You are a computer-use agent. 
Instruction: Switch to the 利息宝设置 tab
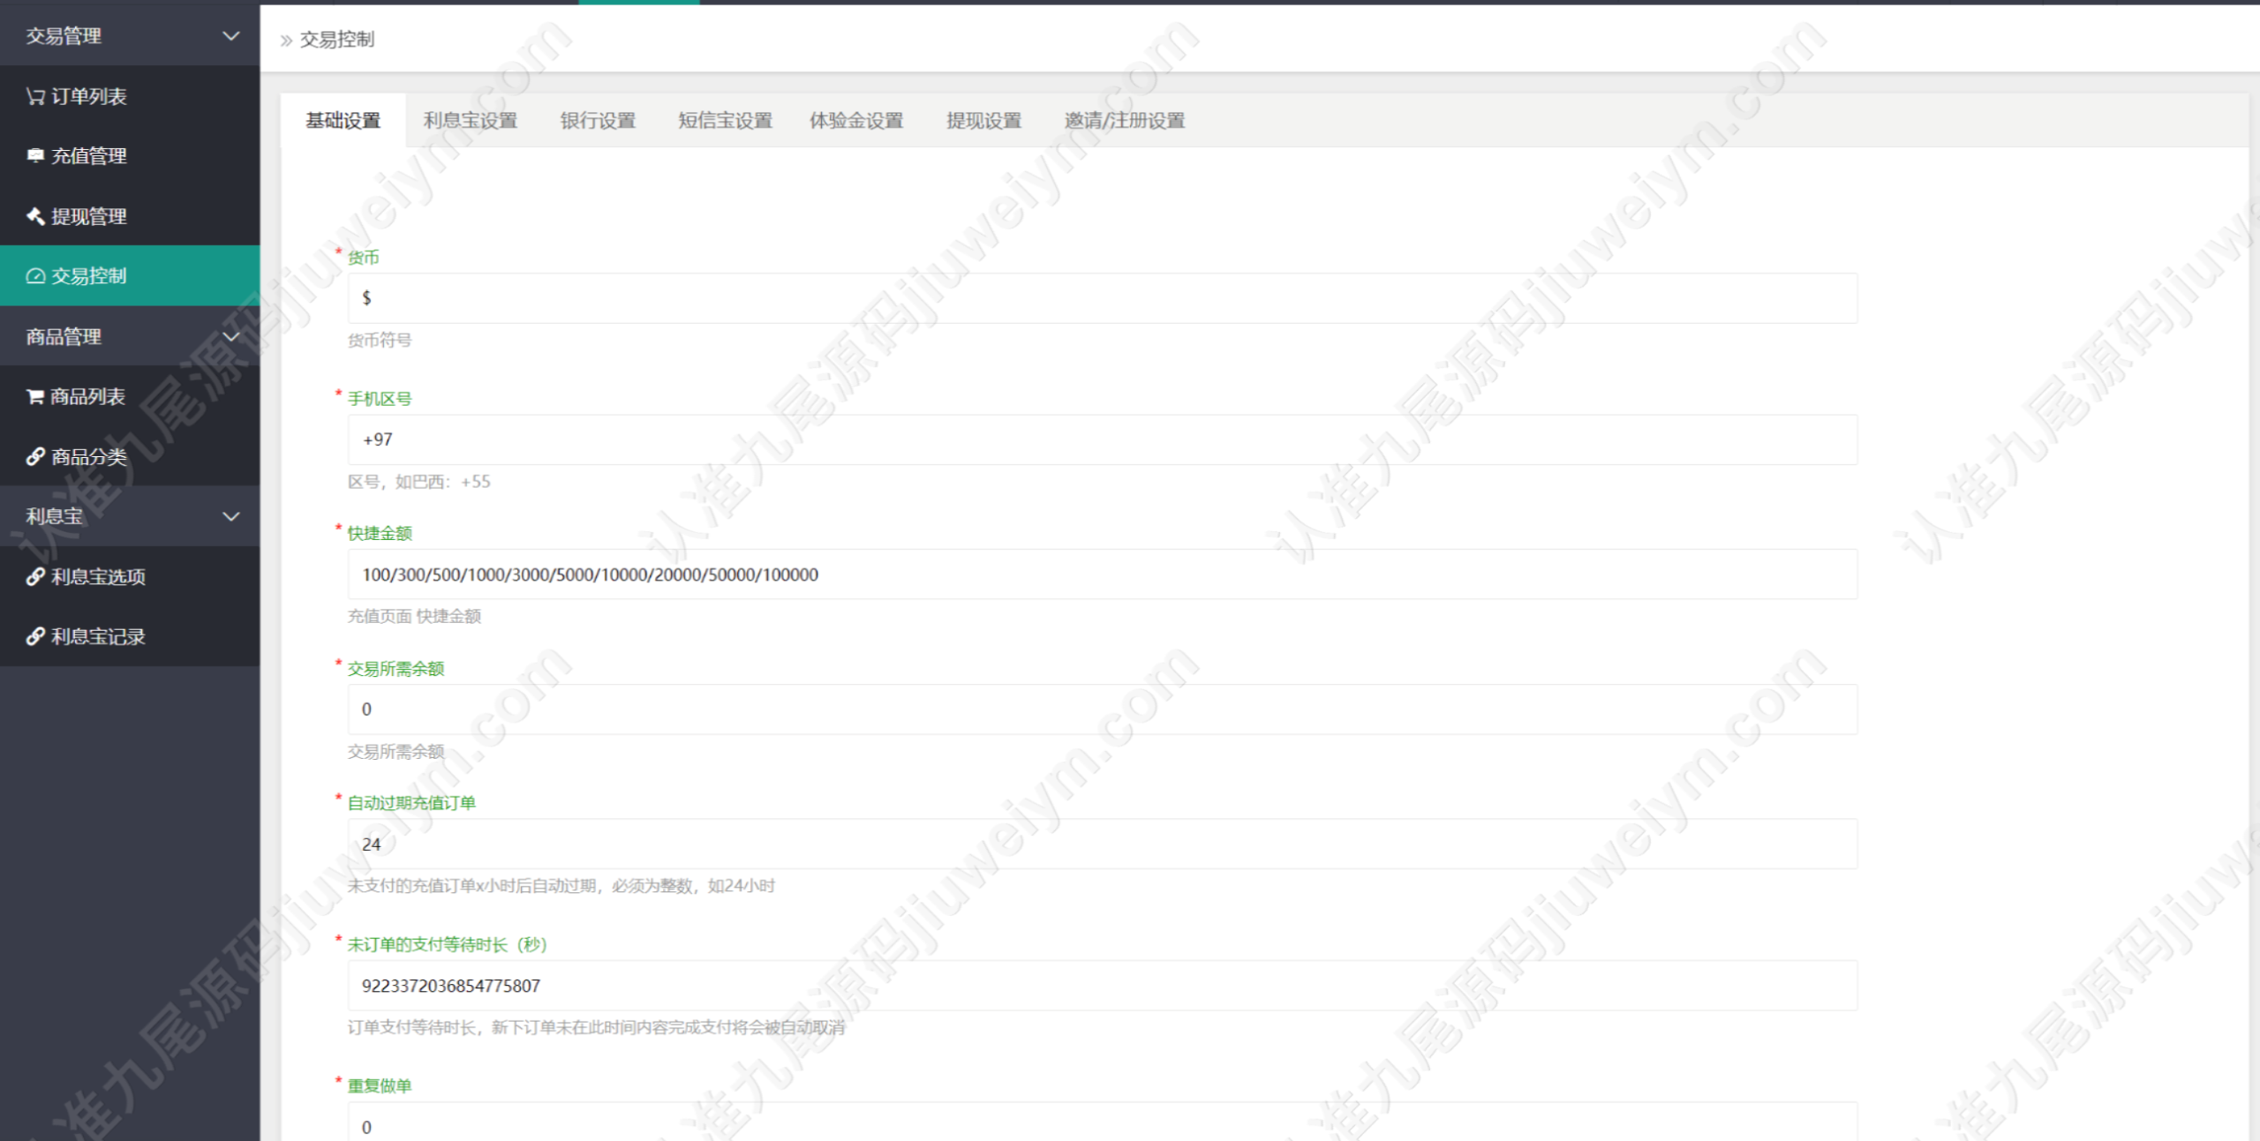tap(471, 121)
